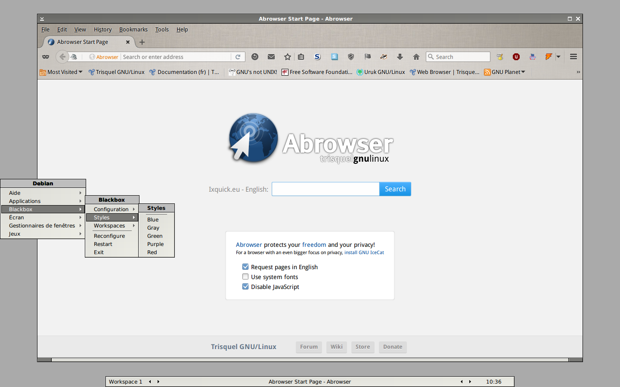Screen dimensions: 620x387
Task: Open the GNU's not UNIX! bookmark
Action: tap(253, 72)
